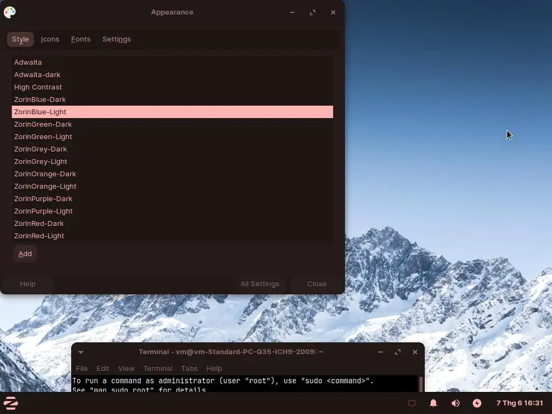Open the notifications bell icon
This screenshot has height=414, width=552.
point(433,403)
